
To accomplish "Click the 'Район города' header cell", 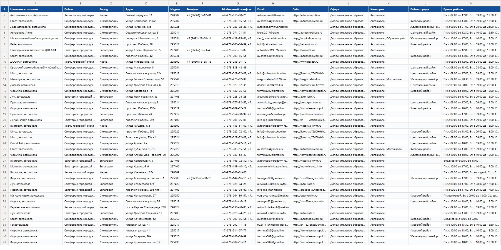I will [425, 9].
